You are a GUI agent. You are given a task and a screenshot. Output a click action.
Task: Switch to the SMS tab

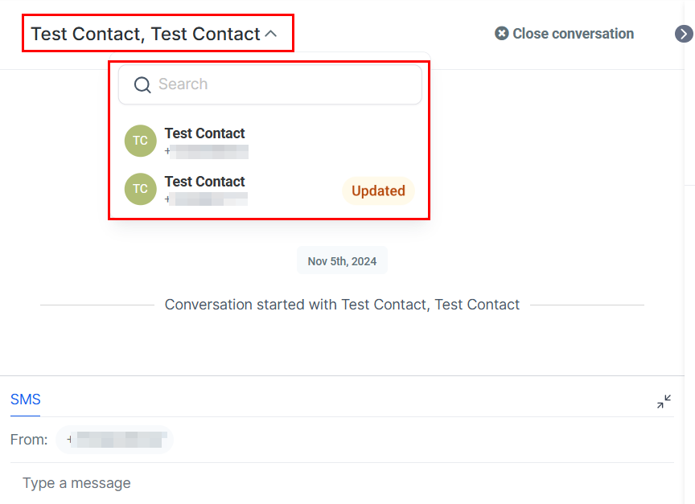25,400
